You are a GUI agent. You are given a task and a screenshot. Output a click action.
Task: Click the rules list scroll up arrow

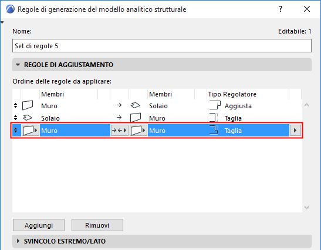pos(306,105)
